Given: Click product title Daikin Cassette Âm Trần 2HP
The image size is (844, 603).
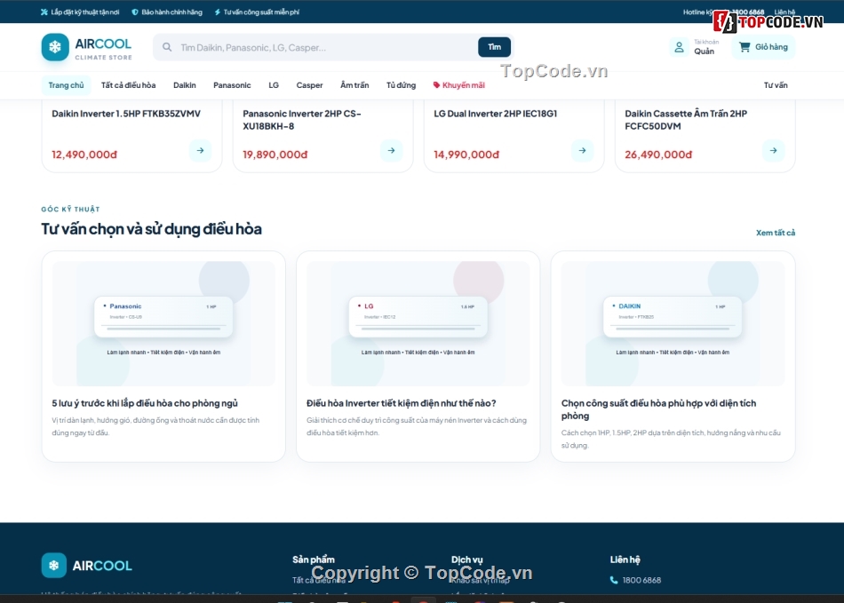Looking at the screenshot, I should 686,120.
